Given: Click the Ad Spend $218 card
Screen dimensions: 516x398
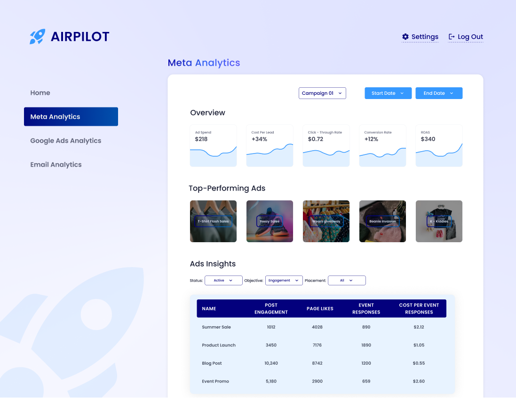Looking at the screenshot, I should [213, 145].
